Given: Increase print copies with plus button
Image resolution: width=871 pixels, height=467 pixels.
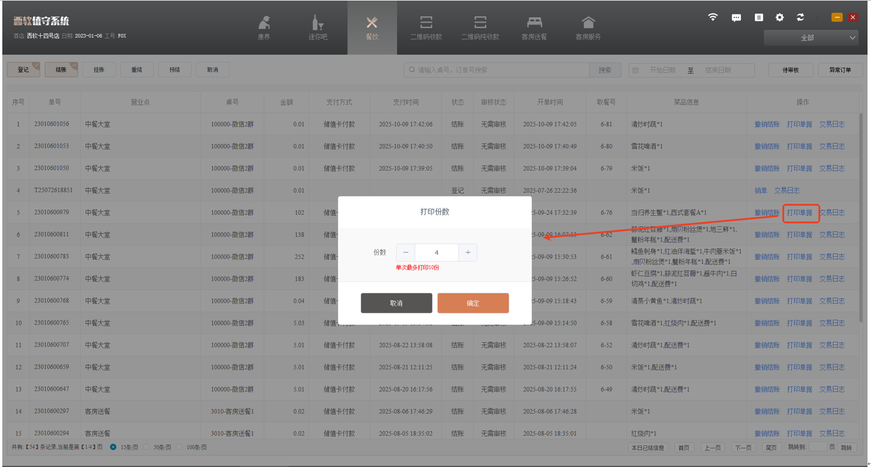Looking at the screenshot, I should tap(468, 252).
